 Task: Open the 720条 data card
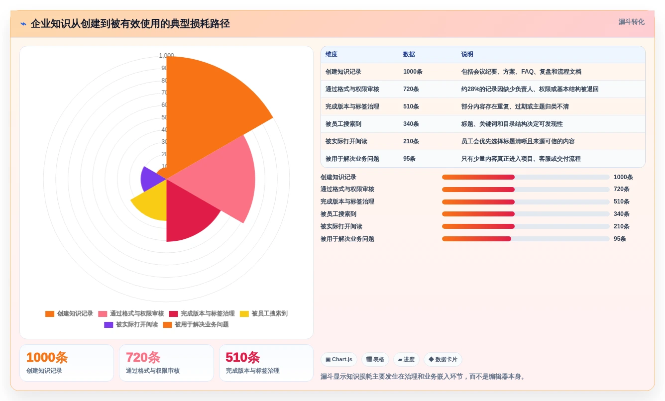coord(166,363)
